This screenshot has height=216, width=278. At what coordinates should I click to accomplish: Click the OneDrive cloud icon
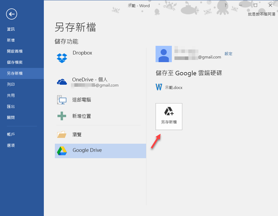click(62, 82)
